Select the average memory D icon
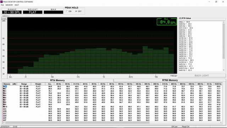 (4, 116)
